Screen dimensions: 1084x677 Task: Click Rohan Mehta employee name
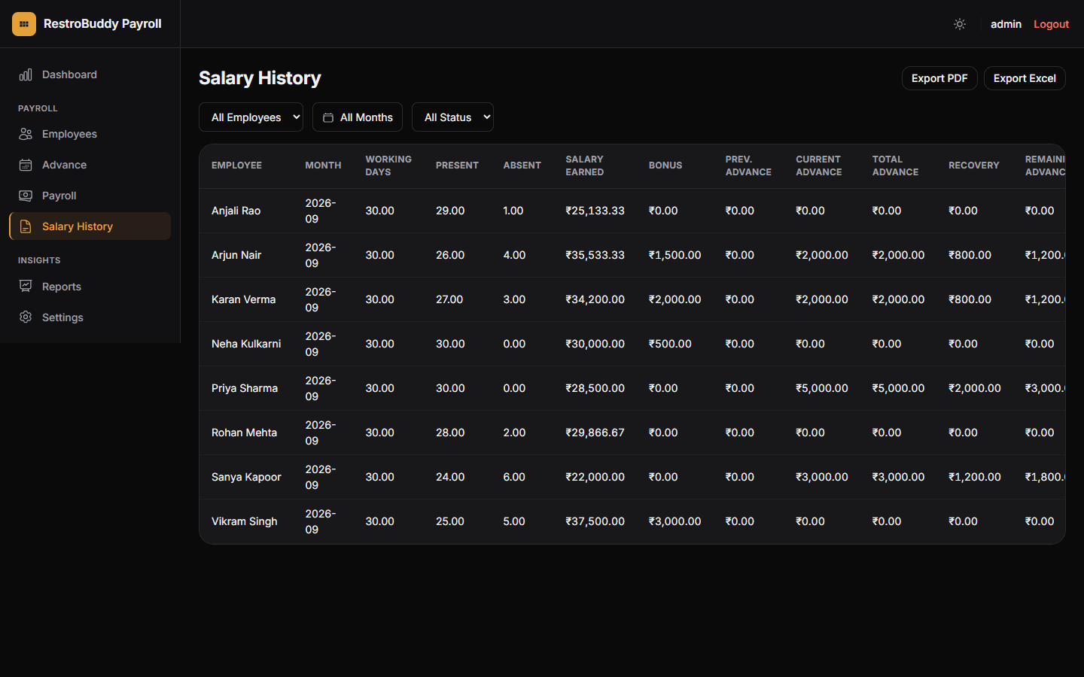[244, 433]
